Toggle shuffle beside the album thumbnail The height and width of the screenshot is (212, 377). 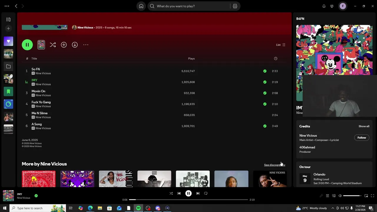53,45
